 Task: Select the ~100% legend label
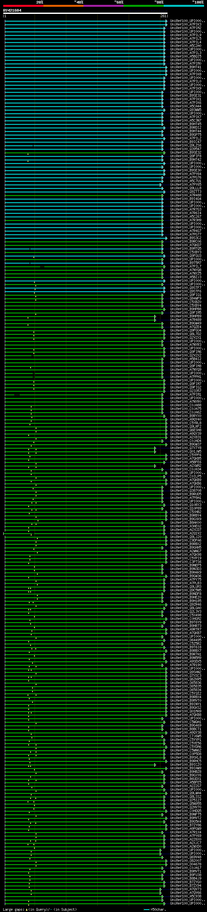click(x=198, y=2)
